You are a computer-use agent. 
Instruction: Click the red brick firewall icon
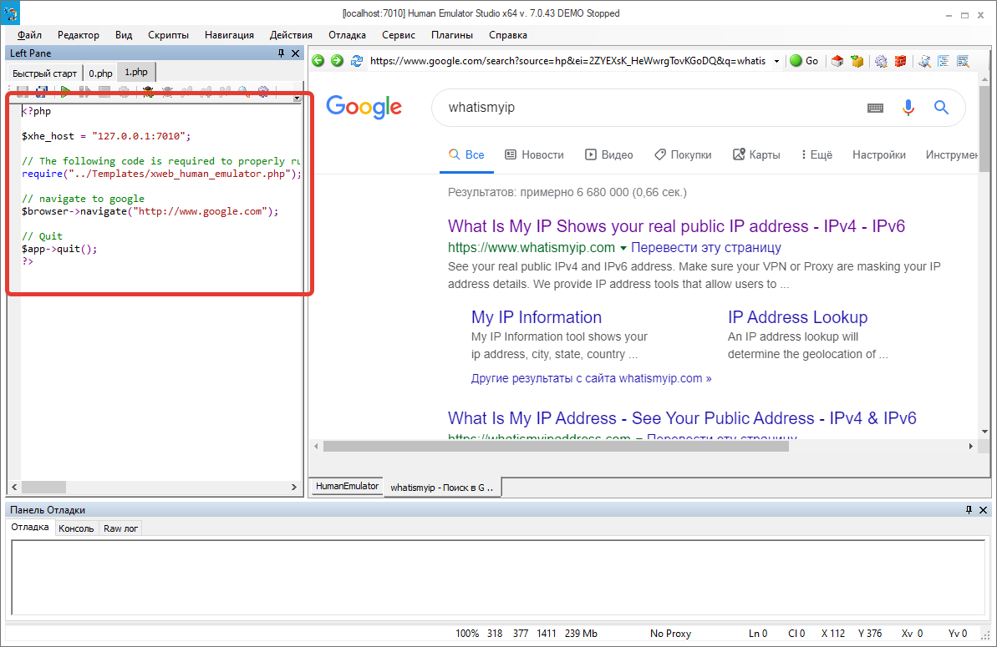pos(900,61)
